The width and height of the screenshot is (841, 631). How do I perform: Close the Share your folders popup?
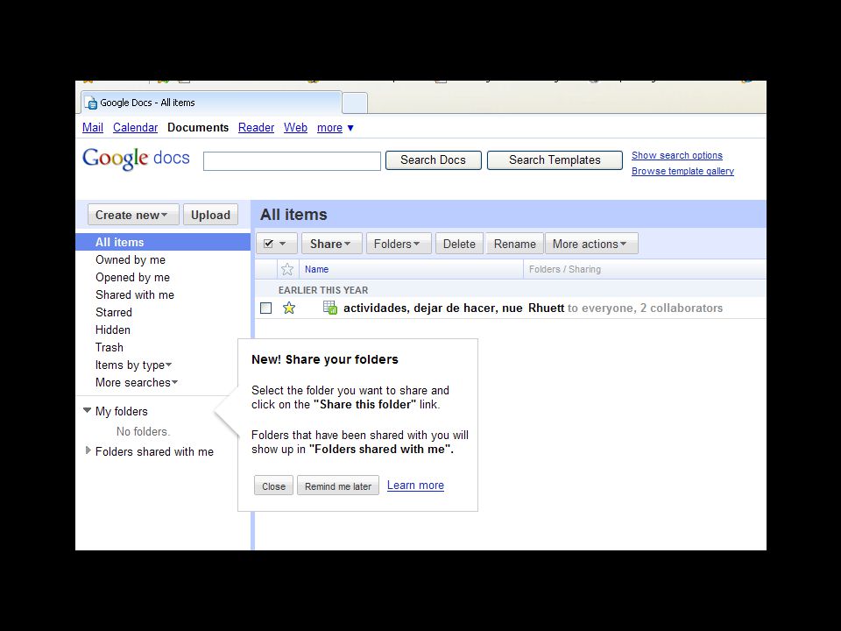pos(273,486)
